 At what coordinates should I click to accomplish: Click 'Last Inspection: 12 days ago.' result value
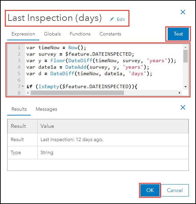(72, 139)
